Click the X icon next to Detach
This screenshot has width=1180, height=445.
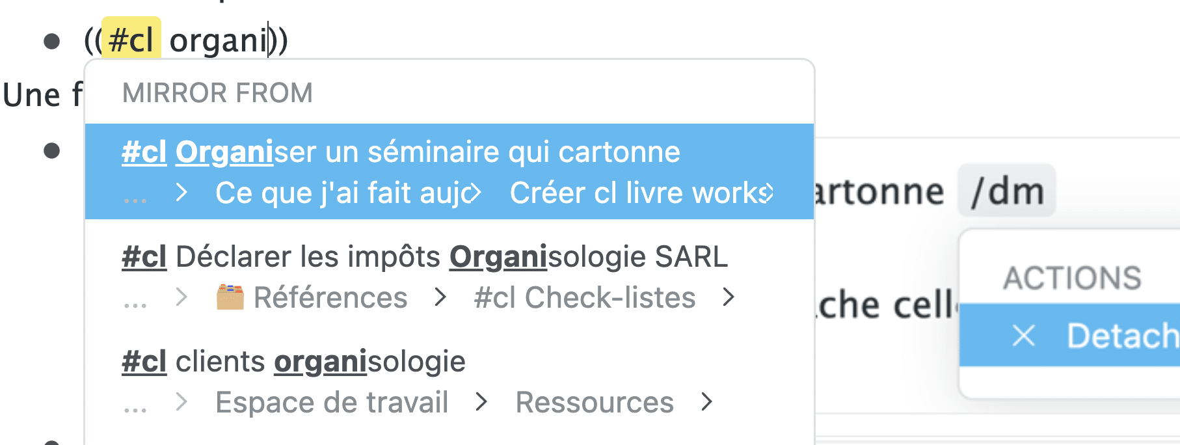(x=1023, y=336)
